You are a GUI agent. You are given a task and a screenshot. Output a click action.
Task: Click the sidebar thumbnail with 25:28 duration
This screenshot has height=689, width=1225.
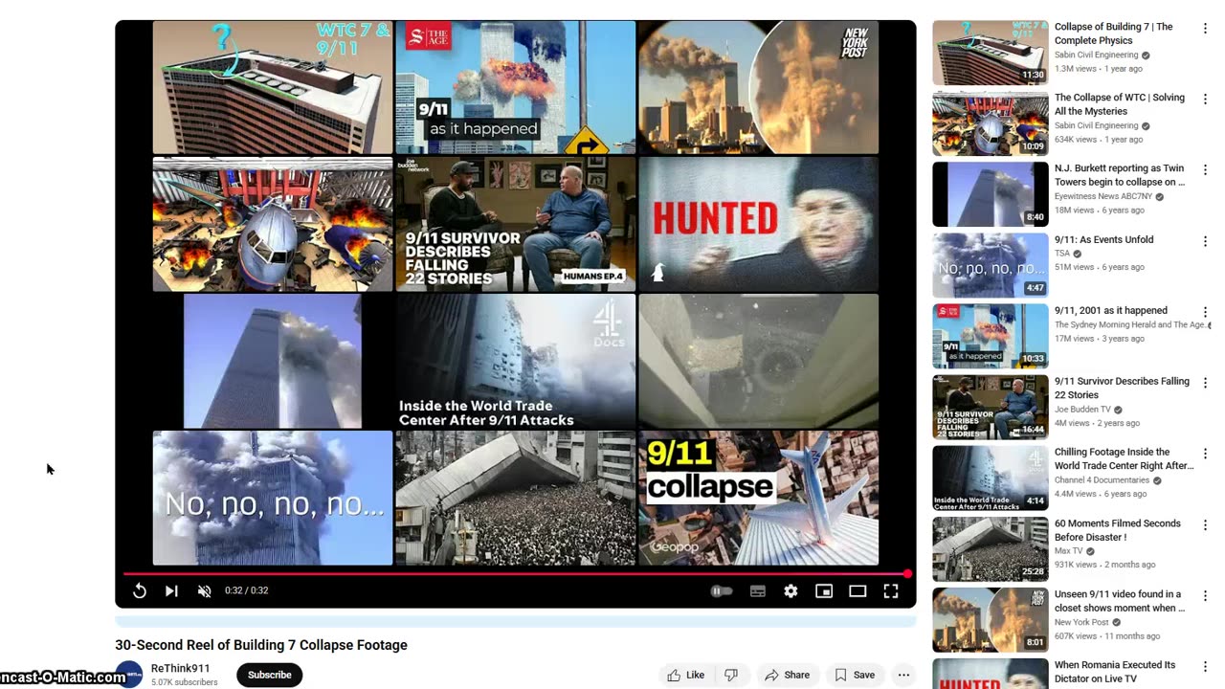tap(991, 549)
